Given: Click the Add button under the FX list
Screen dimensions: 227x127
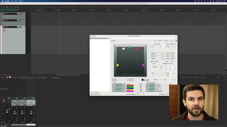Looking at the screenshot, I should [92, 93].
